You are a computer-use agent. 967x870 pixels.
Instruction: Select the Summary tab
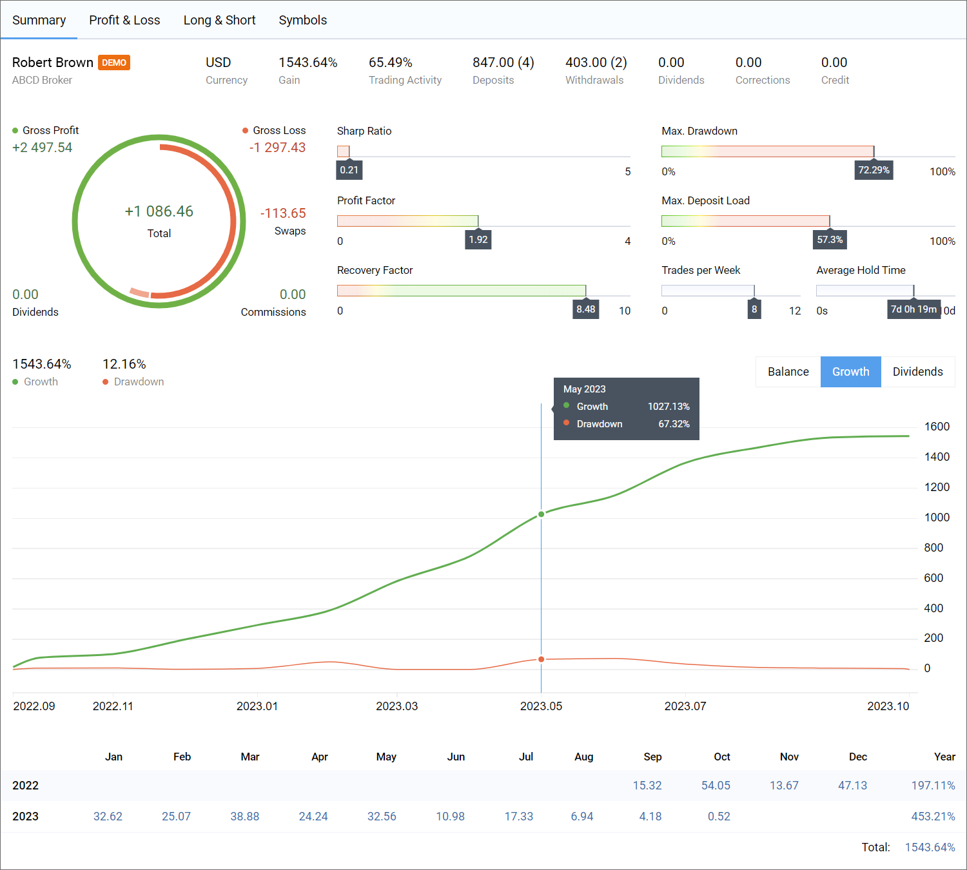click(x=39, y=20)
